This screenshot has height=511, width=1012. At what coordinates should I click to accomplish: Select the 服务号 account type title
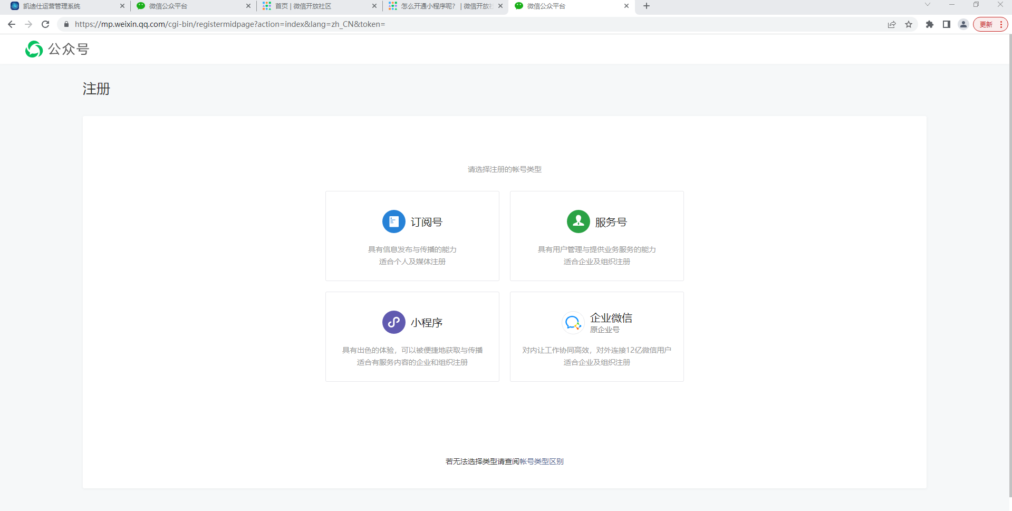[611, 222]
